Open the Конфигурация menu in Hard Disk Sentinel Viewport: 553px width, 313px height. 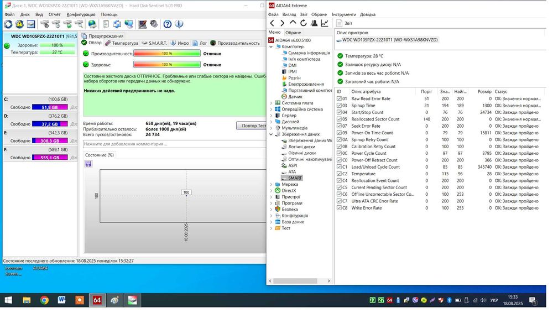click(x=81, y=14)
